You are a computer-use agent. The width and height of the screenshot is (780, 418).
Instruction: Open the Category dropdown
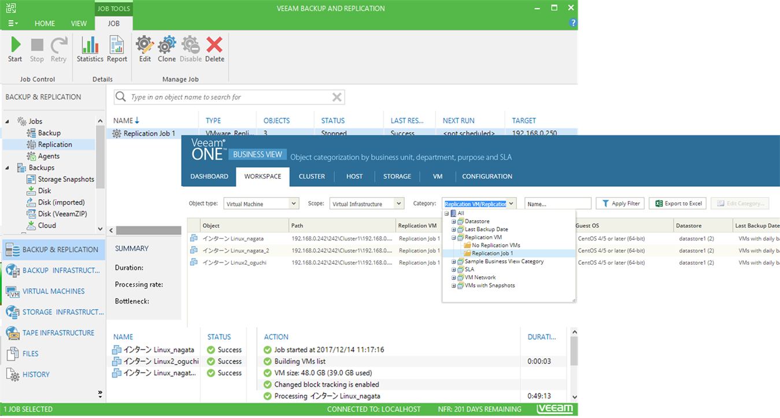pyautogui.click(x=479, y=204)
